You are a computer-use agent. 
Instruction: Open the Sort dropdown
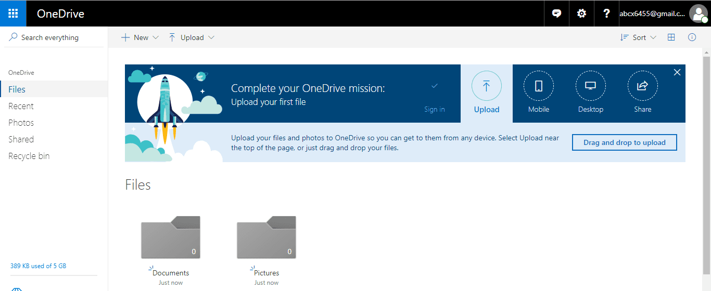coord(638,37)
